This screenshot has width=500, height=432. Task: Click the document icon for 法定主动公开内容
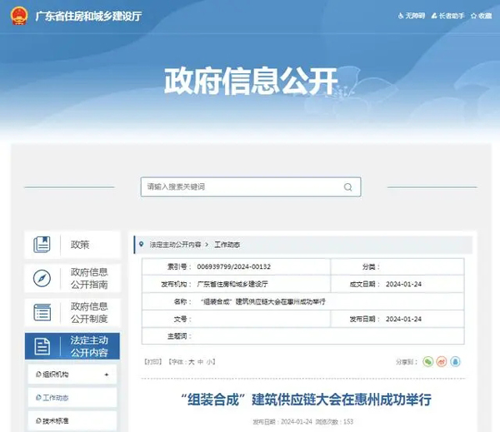coord(42,346)
